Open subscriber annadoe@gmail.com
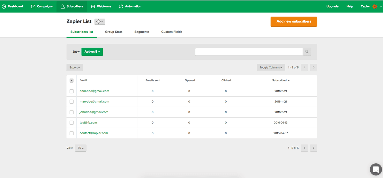The width and height of the screenshot is (383, 178). [x=94, y=91]
